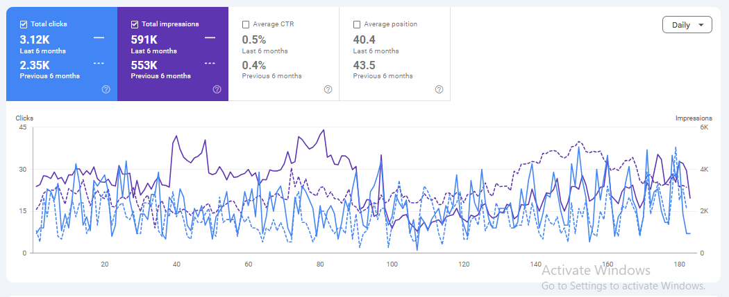This screenshot has width=729, height=297.
Task: Click solid line legend in Total clicks card
Action: tap(99, 37)
